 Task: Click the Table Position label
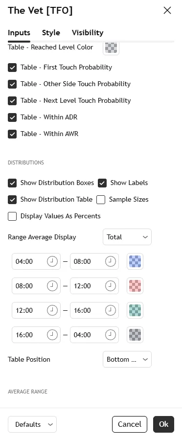[x=29, y=359]
